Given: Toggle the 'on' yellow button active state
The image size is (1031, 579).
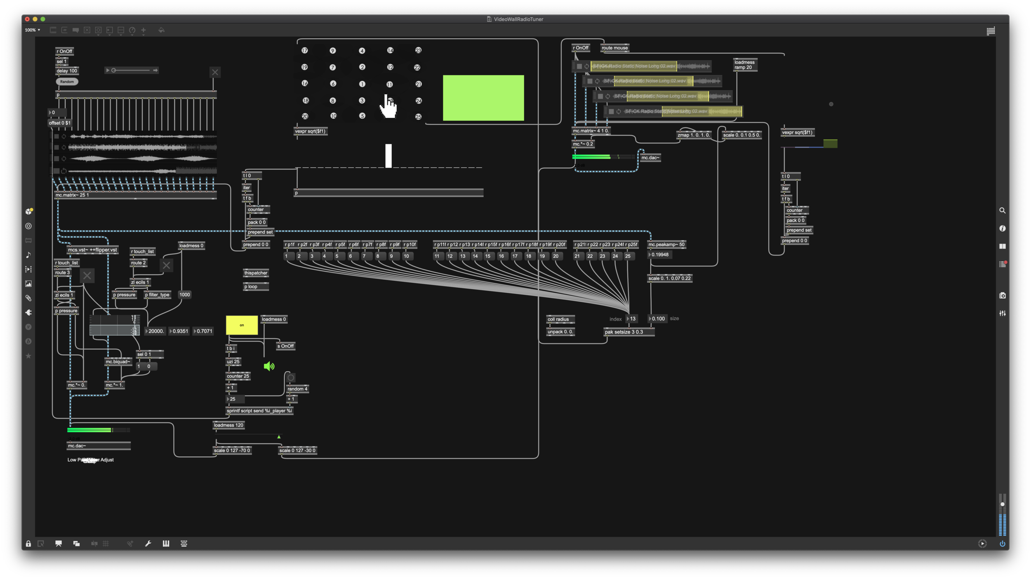Looking at the screenshot, I should click(x=242, y=325).
